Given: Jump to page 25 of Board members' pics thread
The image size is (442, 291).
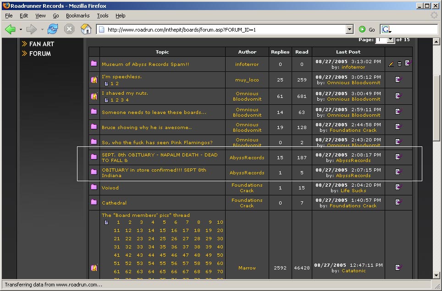Looking at the screenshot, I should [x=163, y=239].
